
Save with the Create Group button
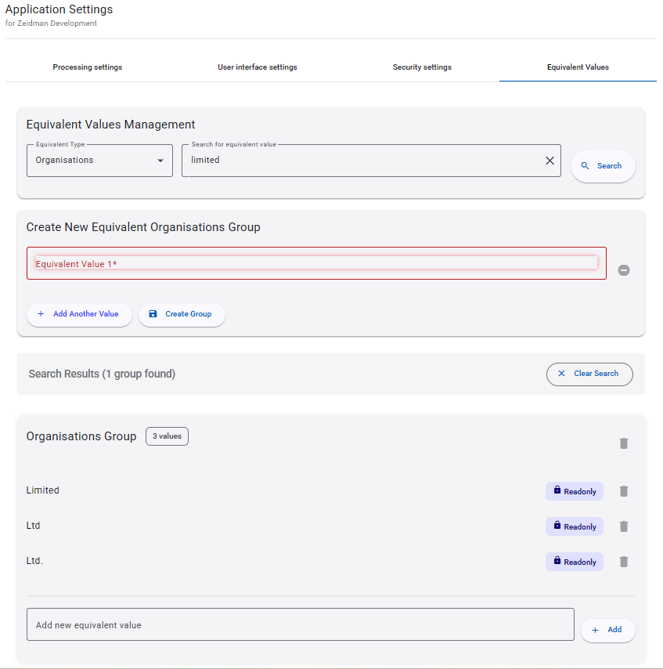tap(182, 314)
